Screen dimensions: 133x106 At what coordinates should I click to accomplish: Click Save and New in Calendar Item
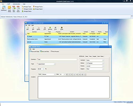click(45, 51)
